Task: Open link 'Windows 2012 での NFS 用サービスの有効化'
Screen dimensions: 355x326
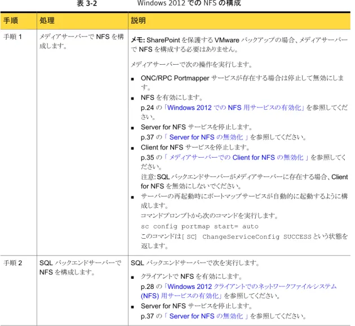Action: pyautogui.click(x=234, y=108)
